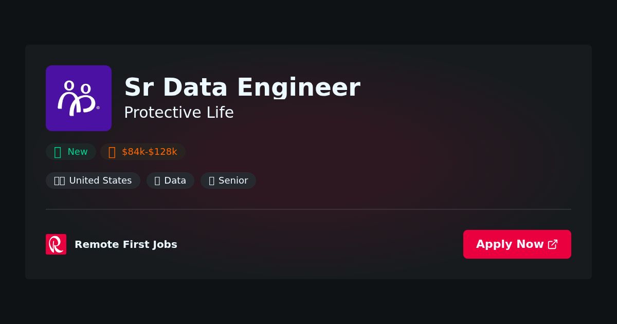Visit the Remote First Jobs text link
Screen dimensions: 617x324
coord(126,244)
